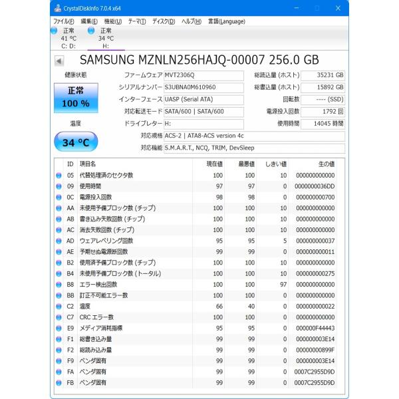399x399 pixels.
Task: Click status icon for ID B8 row
Action: coord(59,285)
